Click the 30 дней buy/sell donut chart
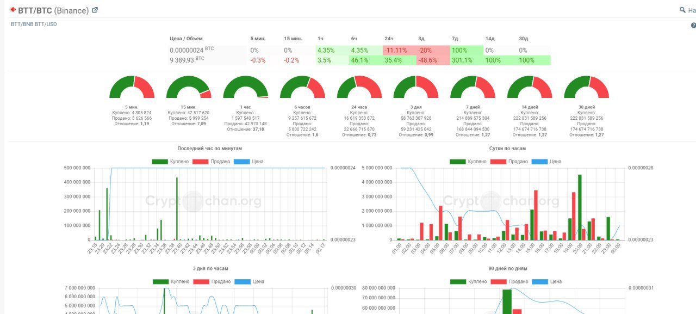The image size is (696, 314). coord(587,87)
